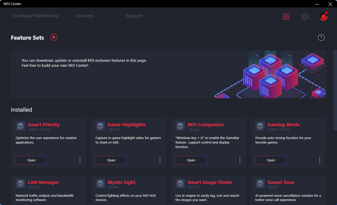Select the Game Highlights title
Viewport: 337px width, 205px height.
pyautogui.click(x=127, y=124)
